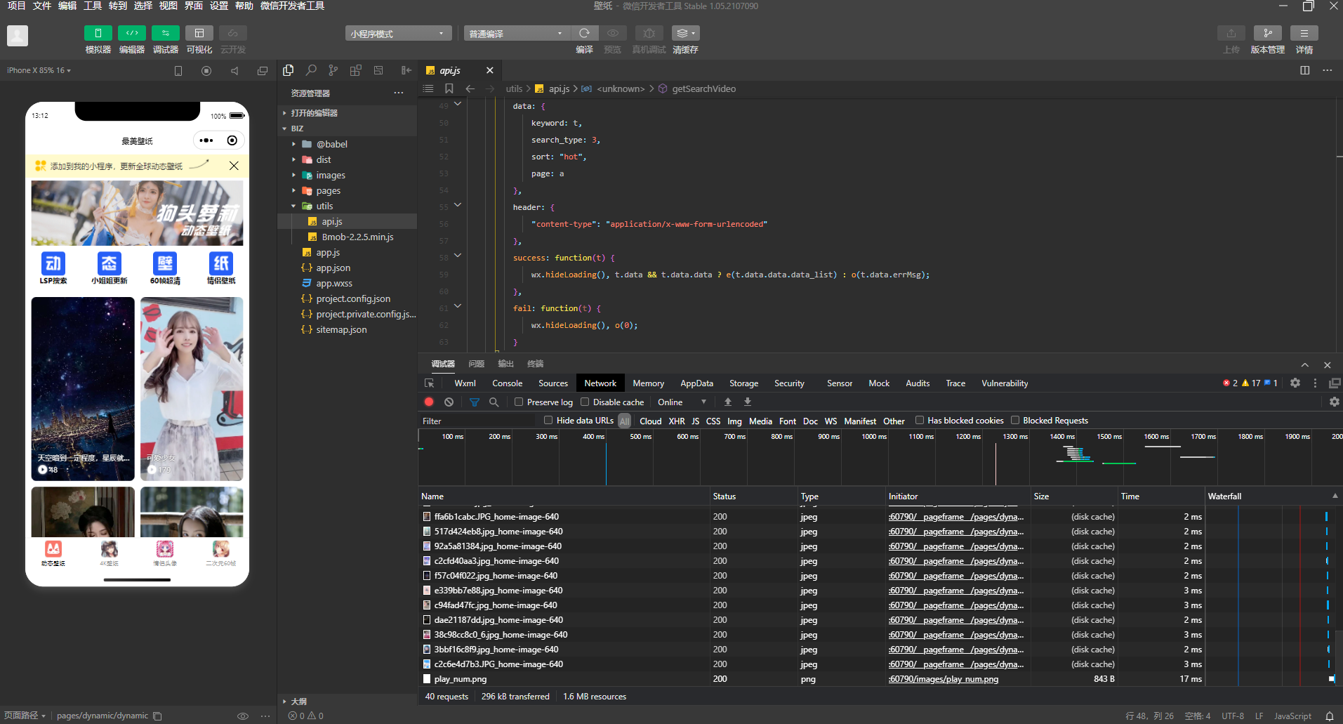Expand the pages folder in file tree

coord(328,190)
